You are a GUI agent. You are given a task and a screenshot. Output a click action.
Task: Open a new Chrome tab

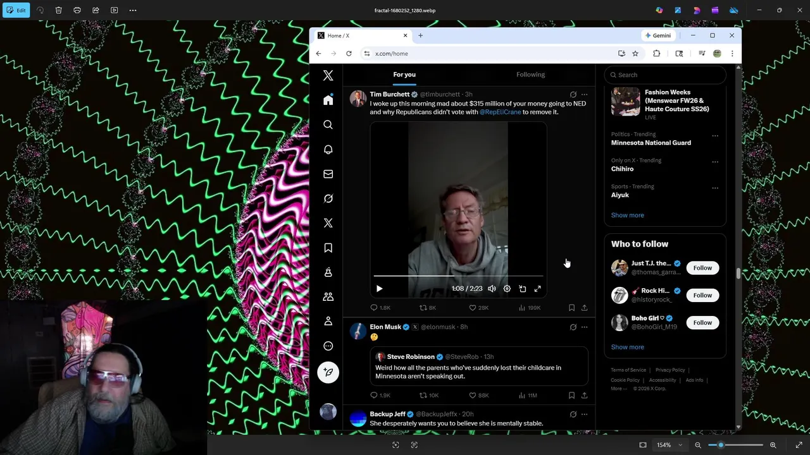pyautogui.click(x=420, y=35)
